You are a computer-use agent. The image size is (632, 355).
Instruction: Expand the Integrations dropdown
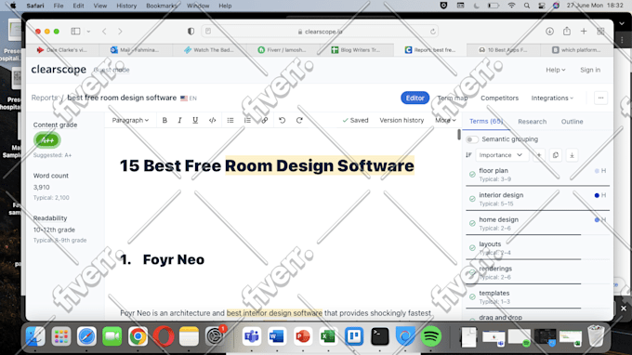(x=552, y=98)
